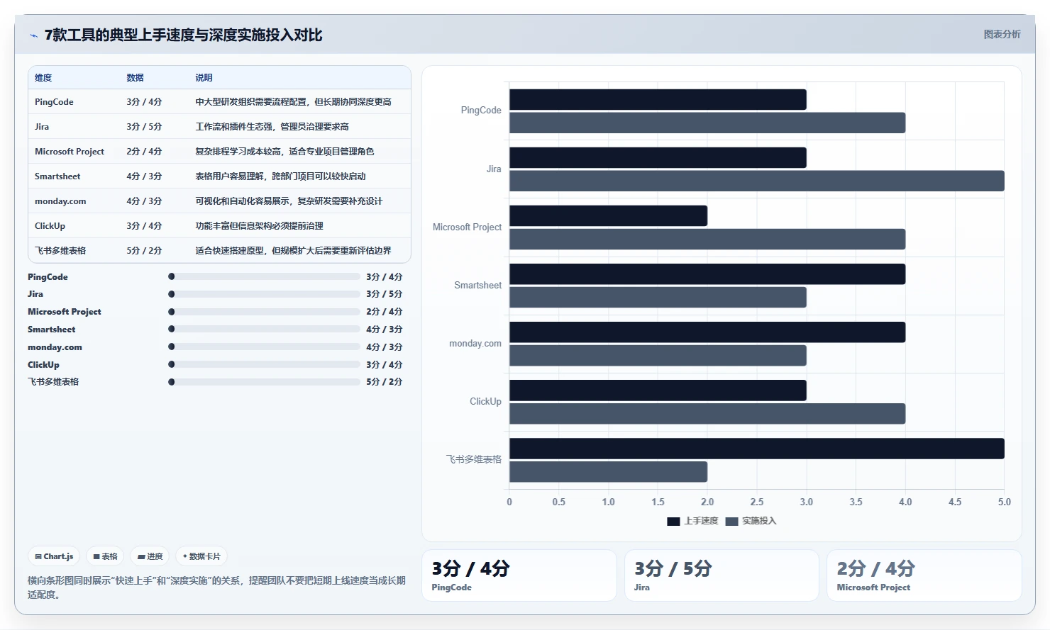Click the 数据卡片 tag chip
Screen dimensions: 1050x630
click(201, 556)
